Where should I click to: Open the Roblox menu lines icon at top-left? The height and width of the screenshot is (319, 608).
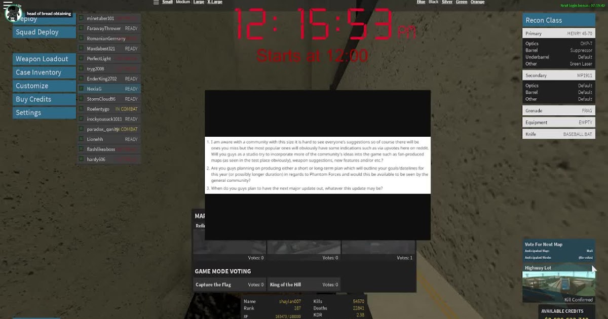point(8,5)
